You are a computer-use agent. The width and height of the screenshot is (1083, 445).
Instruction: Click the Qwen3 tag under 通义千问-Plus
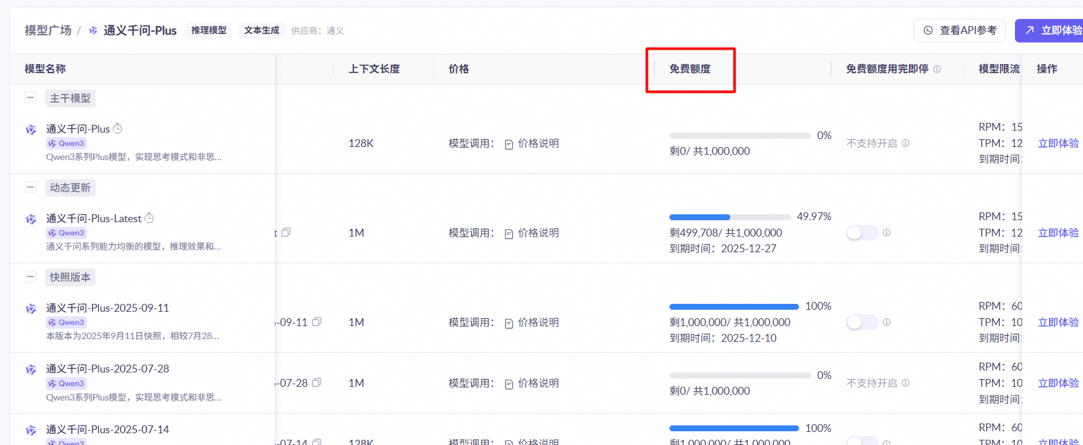point(66,143)
